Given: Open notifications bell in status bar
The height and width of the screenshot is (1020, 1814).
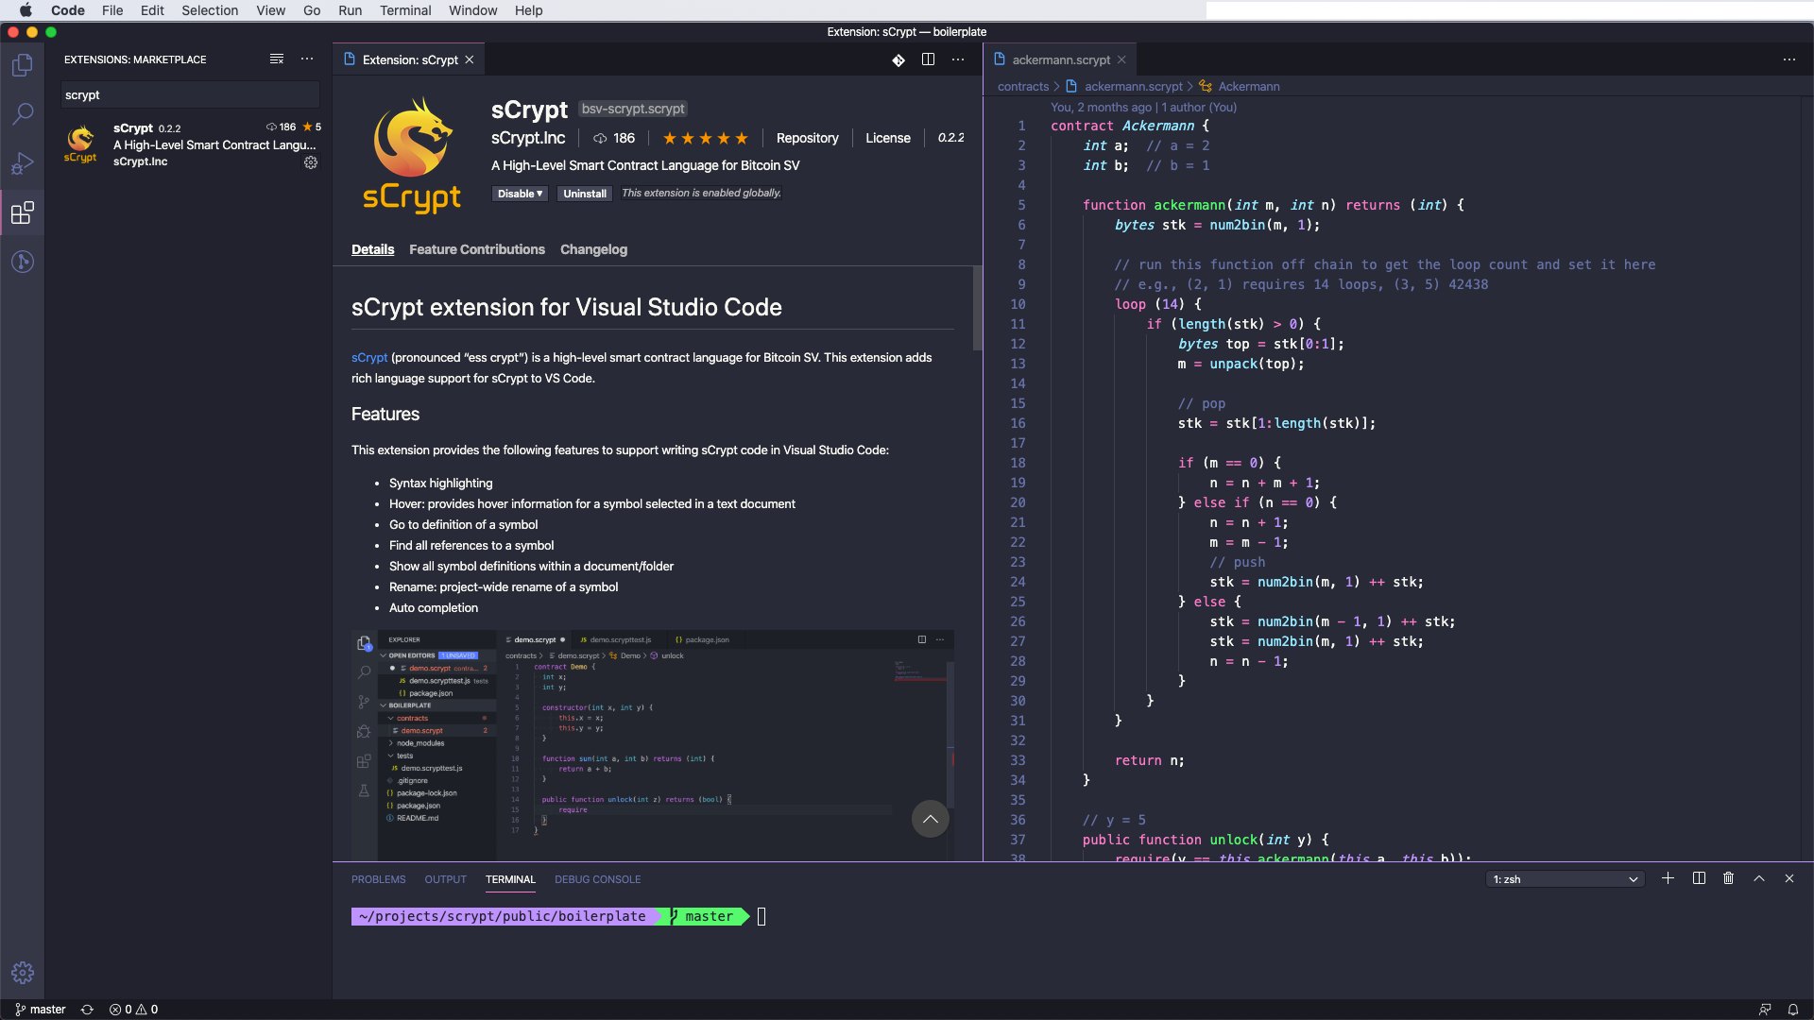Looking at the screenshot, I should point(1792,1010).
